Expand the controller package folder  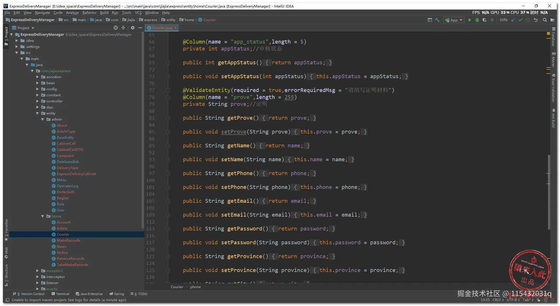coord(38,101)
